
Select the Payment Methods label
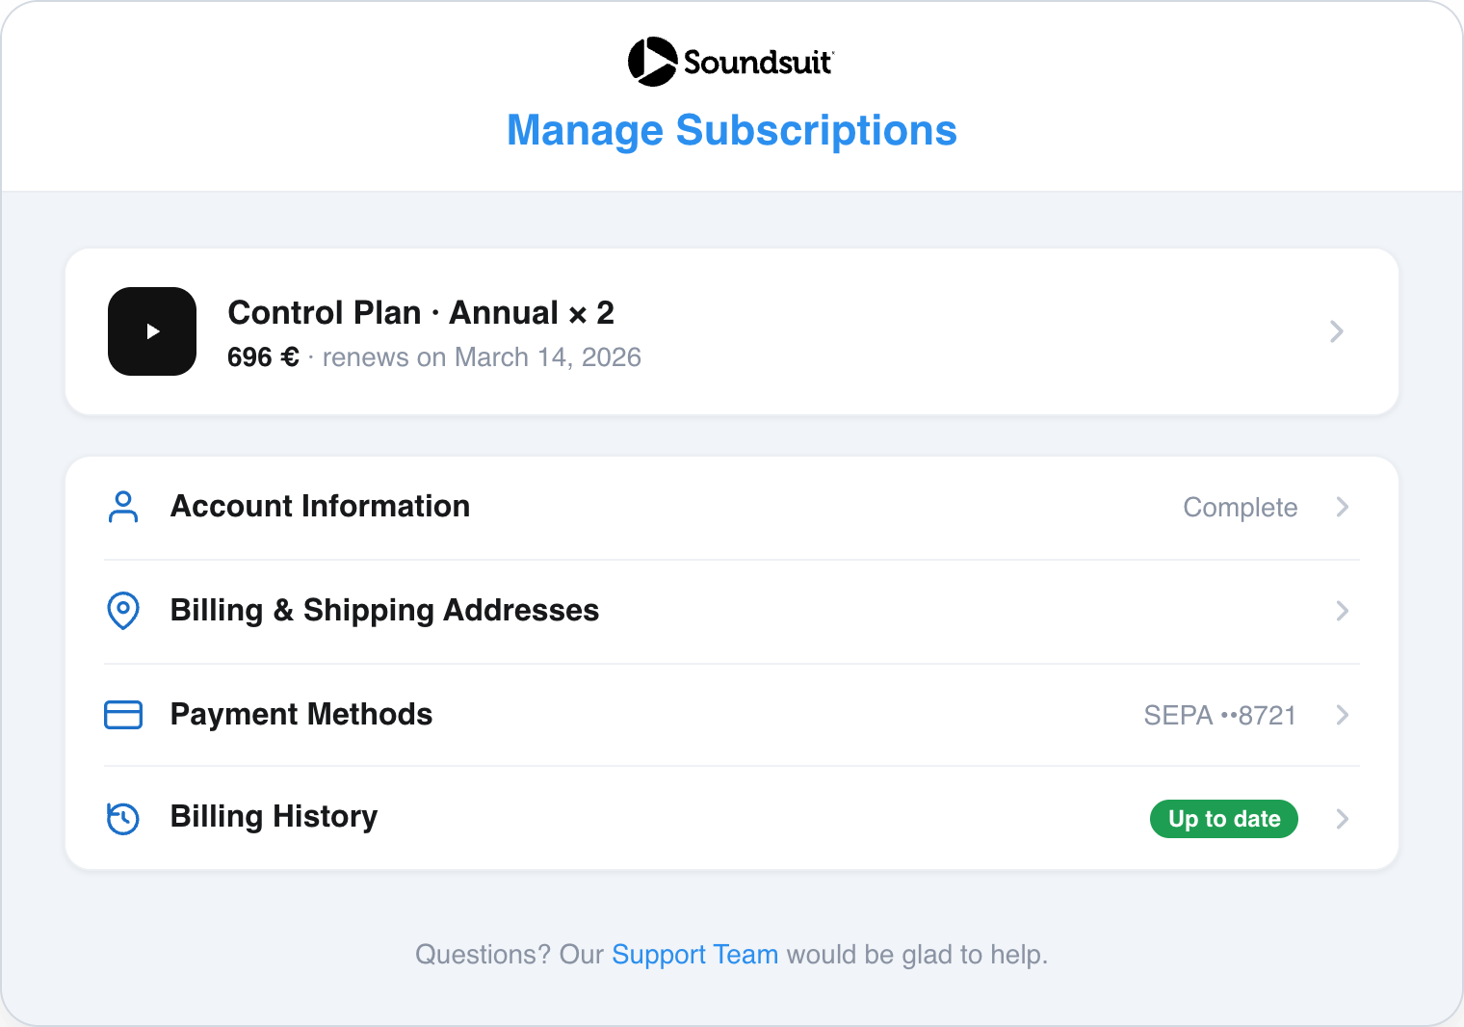pyautogui.click(x=301, y=715)
